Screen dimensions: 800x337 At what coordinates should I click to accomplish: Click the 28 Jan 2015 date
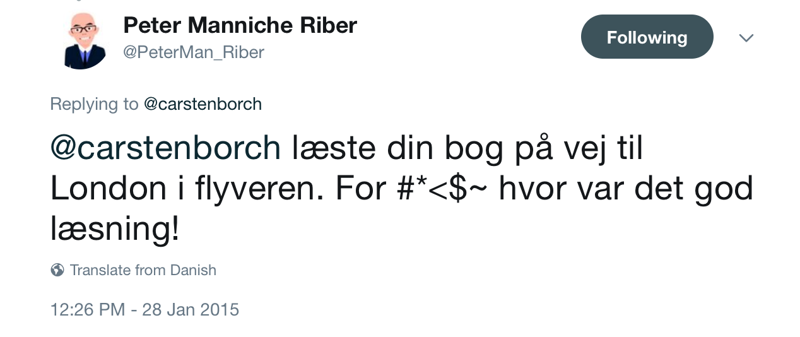tap(191, 310)
